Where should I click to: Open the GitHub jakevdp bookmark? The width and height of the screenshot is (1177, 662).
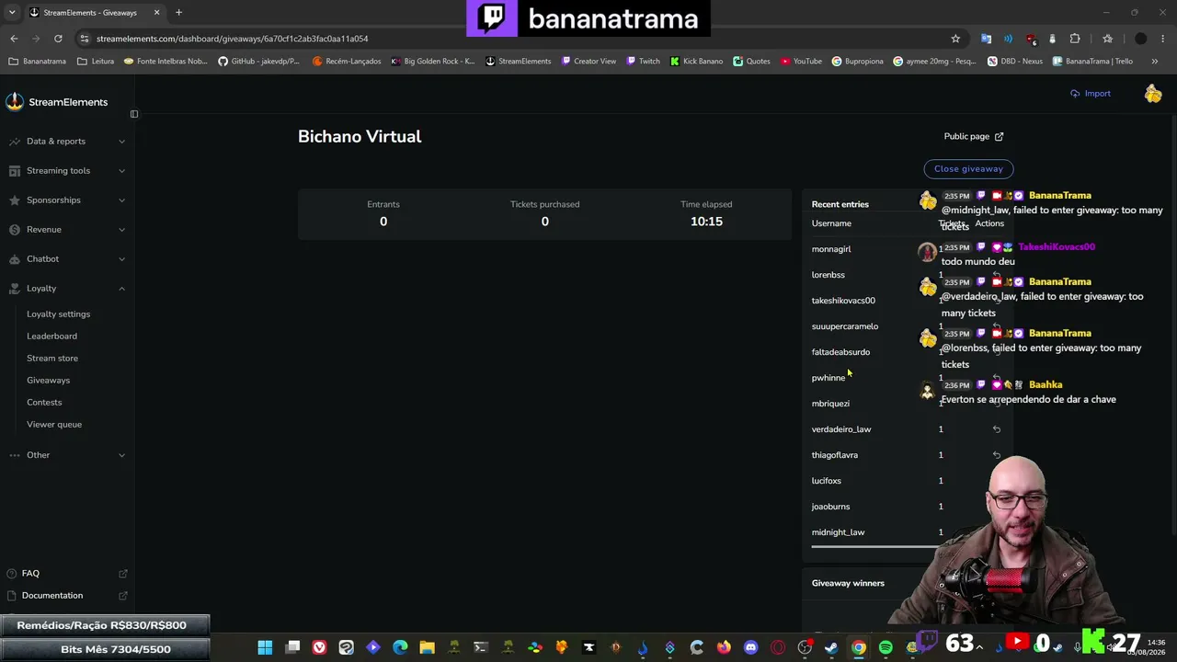pyautogui.click(x=258, y=62)
